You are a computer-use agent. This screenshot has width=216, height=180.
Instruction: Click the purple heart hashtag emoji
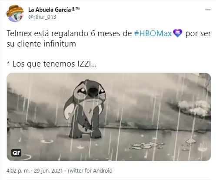point(178,33)
